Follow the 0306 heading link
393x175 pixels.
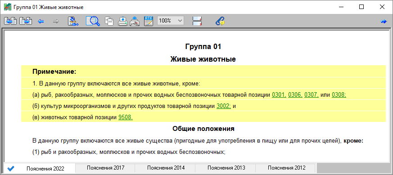click(295, 94)
